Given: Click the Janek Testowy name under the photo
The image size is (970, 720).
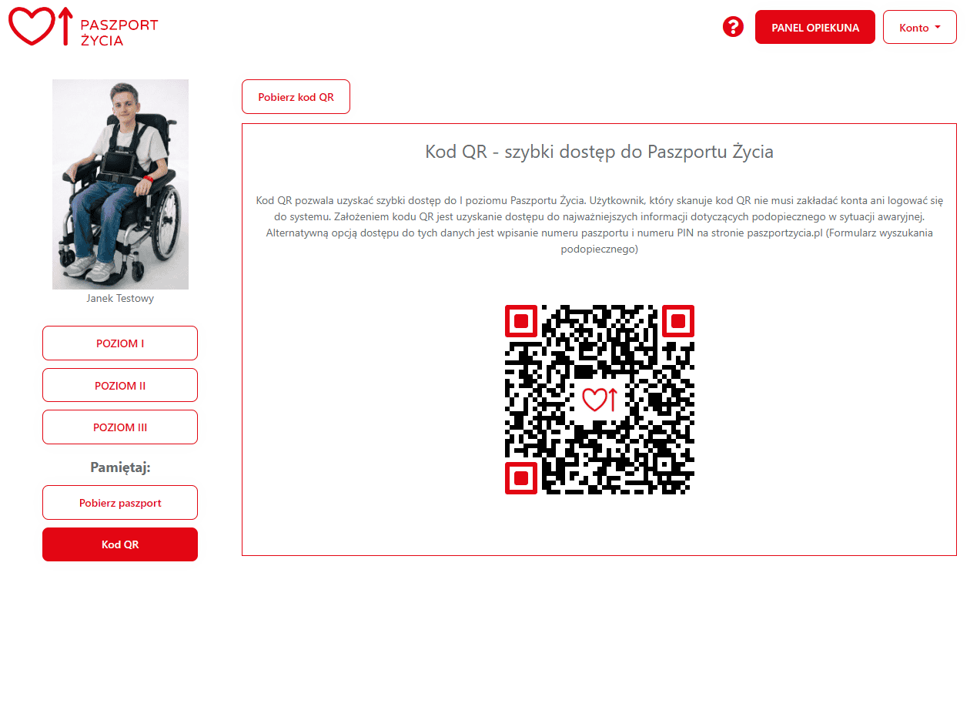Looking at the screenshot, I should click(120, 298).
